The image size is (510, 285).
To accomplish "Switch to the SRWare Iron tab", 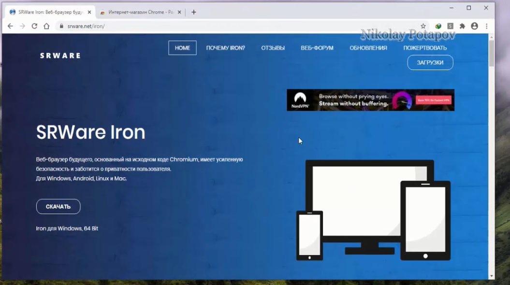I will click(50, 12).
